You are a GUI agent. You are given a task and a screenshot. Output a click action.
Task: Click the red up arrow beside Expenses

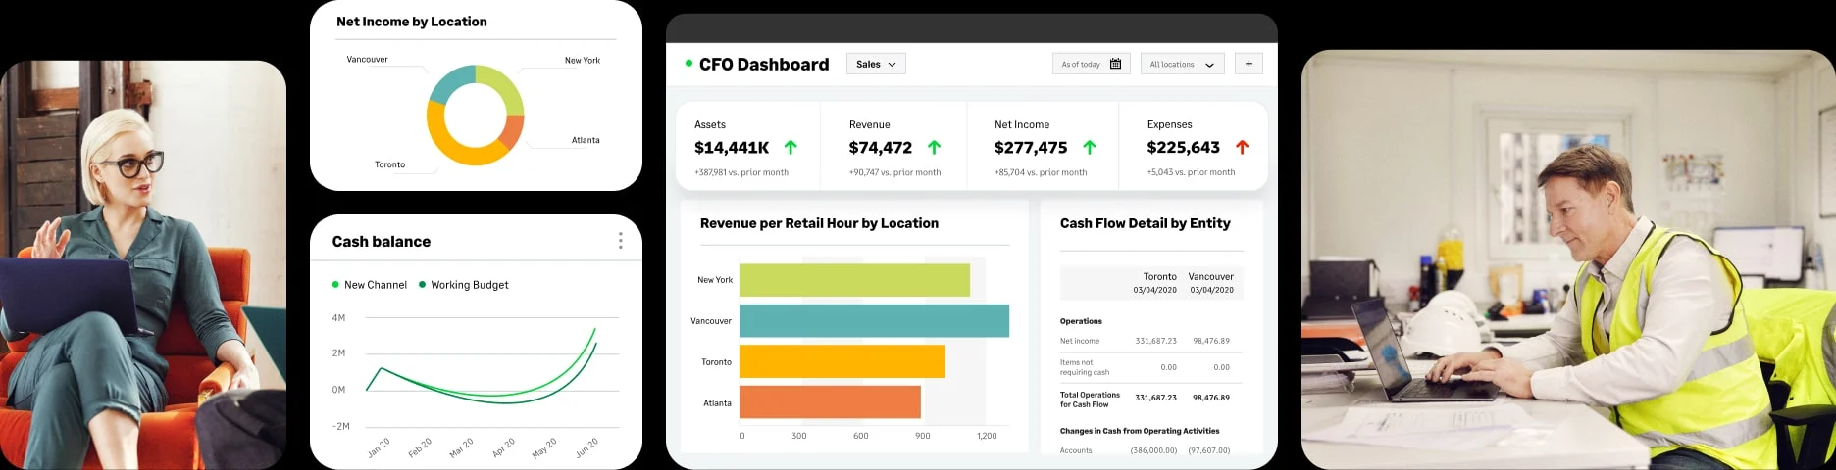pos(1242,147)
